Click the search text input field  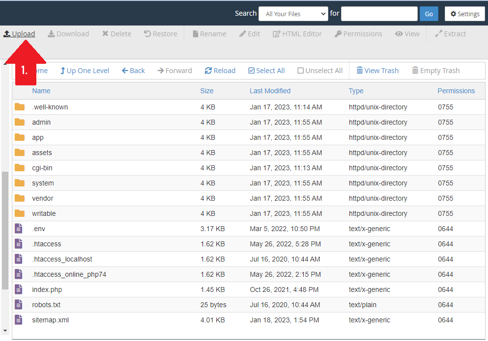379,14
